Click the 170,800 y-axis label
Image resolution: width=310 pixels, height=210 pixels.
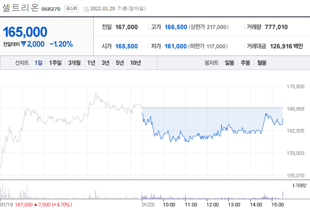coord(296,86)
